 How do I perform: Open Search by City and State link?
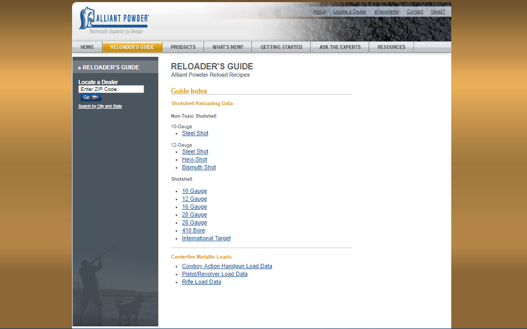click(x=100, y=106)
